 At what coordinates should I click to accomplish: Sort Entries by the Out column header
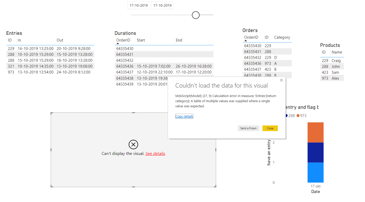pyautogui.click(x=60, y=40)
